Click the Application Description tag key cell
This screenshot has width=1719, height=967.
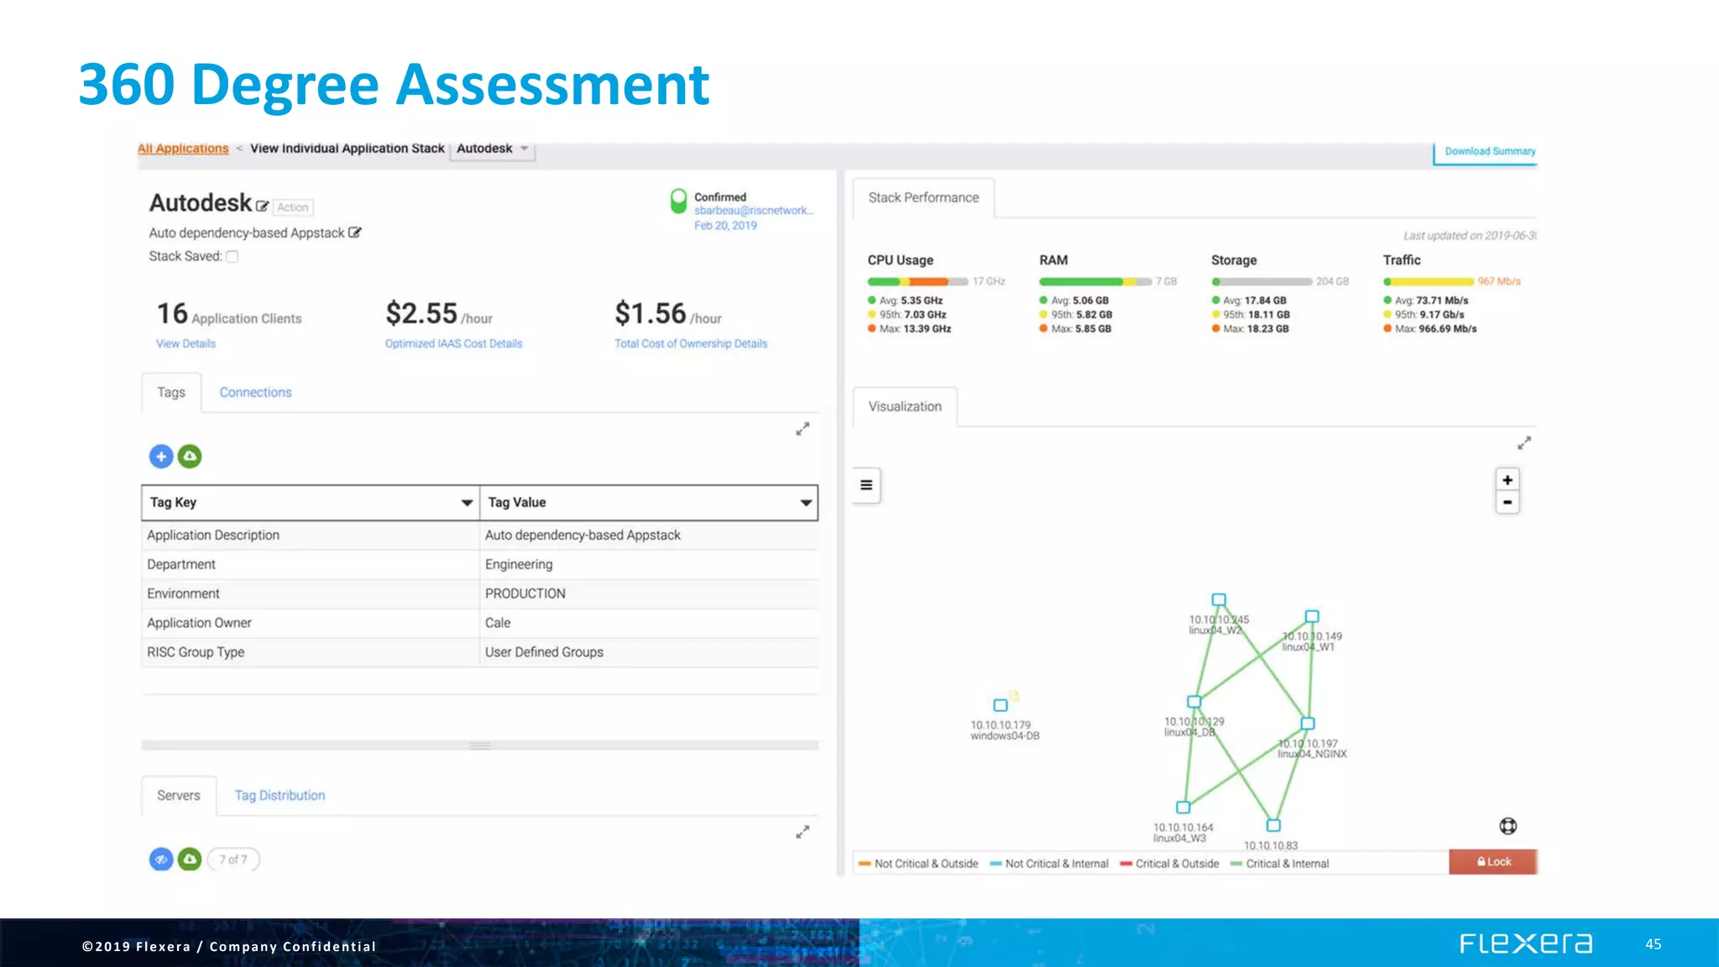coord(311,536)
